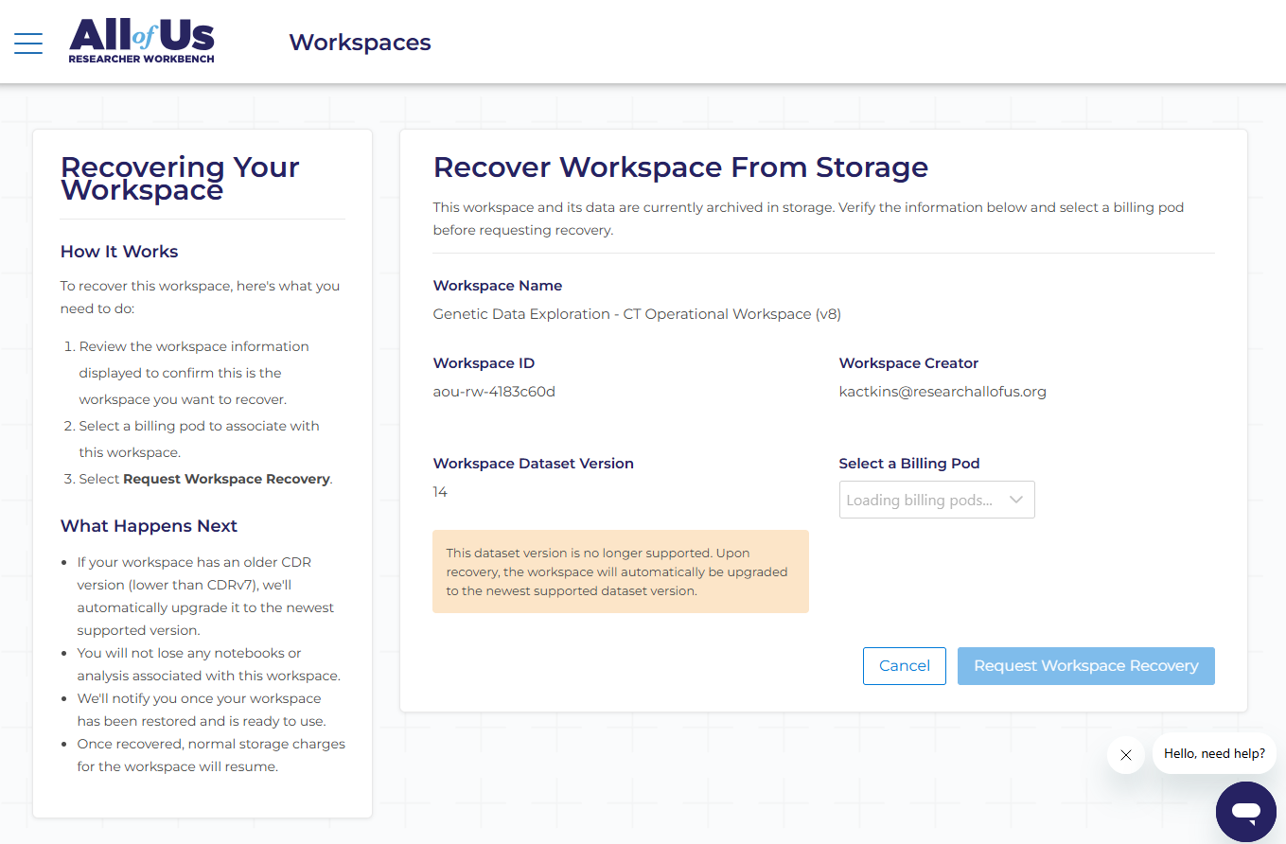This screenshot has height=844, width=1286.
Task: Click the Cancel button
Action: pyautogui.click(x=905, y=666)
